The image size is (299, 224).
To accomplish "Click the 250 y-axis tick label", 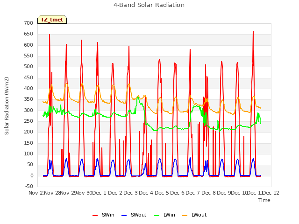I will [x=28, y=121].
